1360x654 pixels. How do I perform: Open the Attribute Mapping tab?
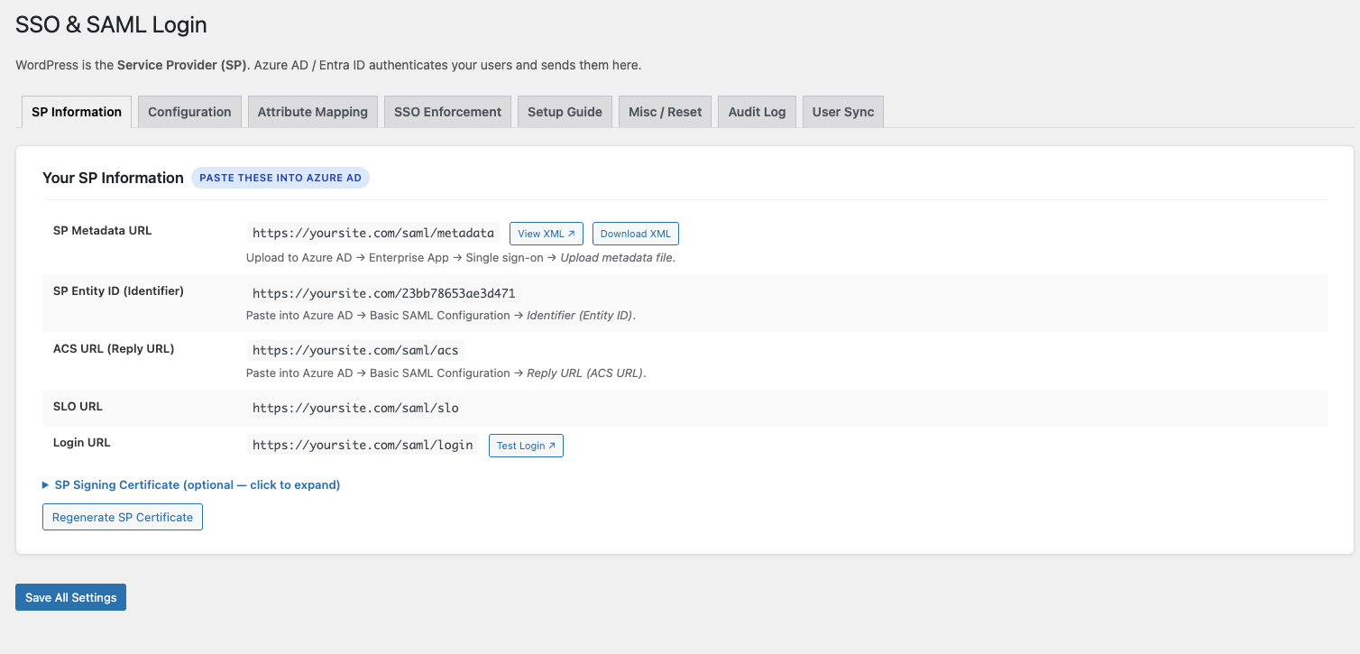pyautogui.click(x=313, y=112)
